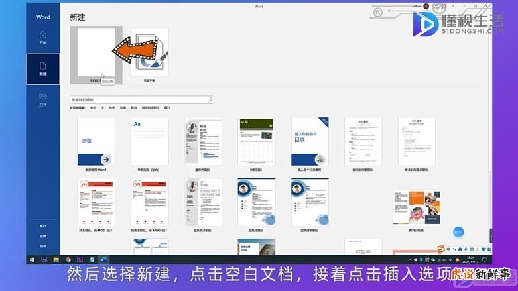Screen dimensions: 518x291
Task: Click the magnifier search icon
Action: (x=210, y=99)
